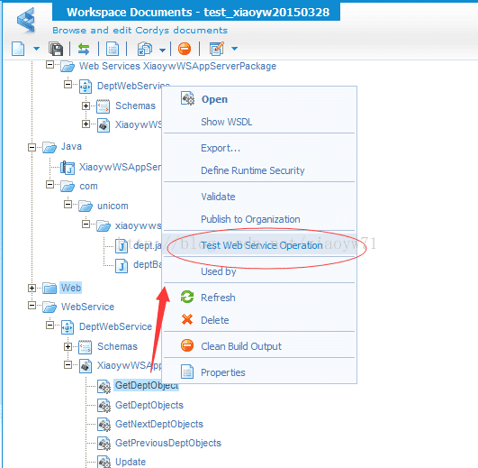
Task: Choose Publish to Organization menu entry
Action: coord(259,219)
